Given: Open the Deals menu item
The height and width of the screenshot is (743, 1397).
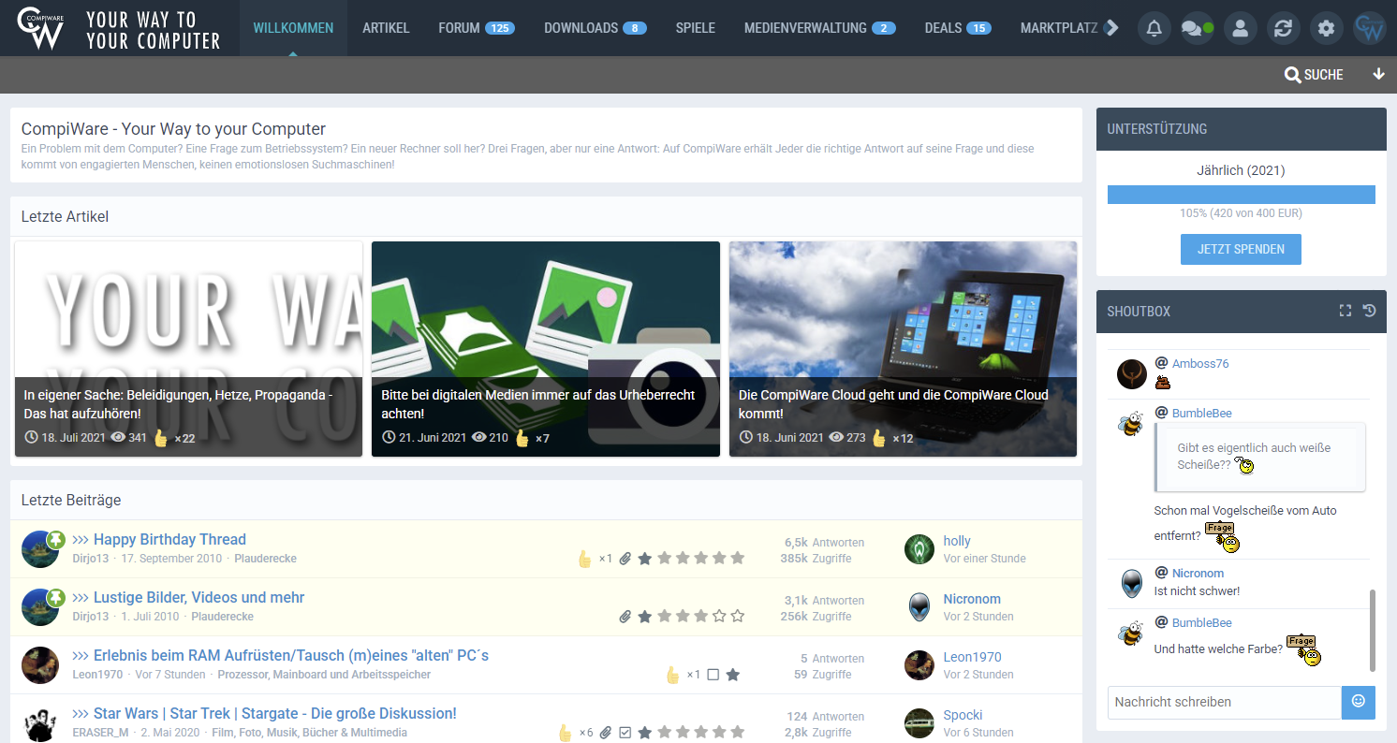Looking at the screenshot, I should click(958, 28).
